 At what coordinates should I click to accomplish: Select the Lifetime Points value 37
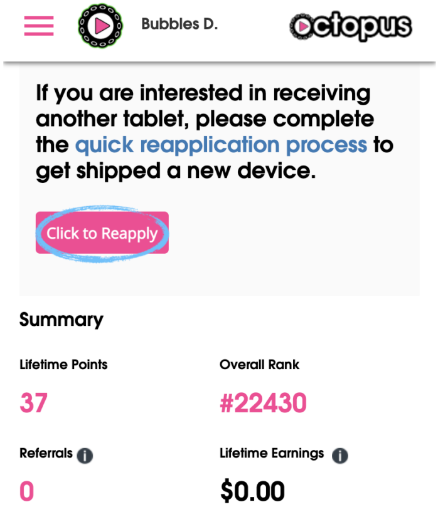point(34,402)
